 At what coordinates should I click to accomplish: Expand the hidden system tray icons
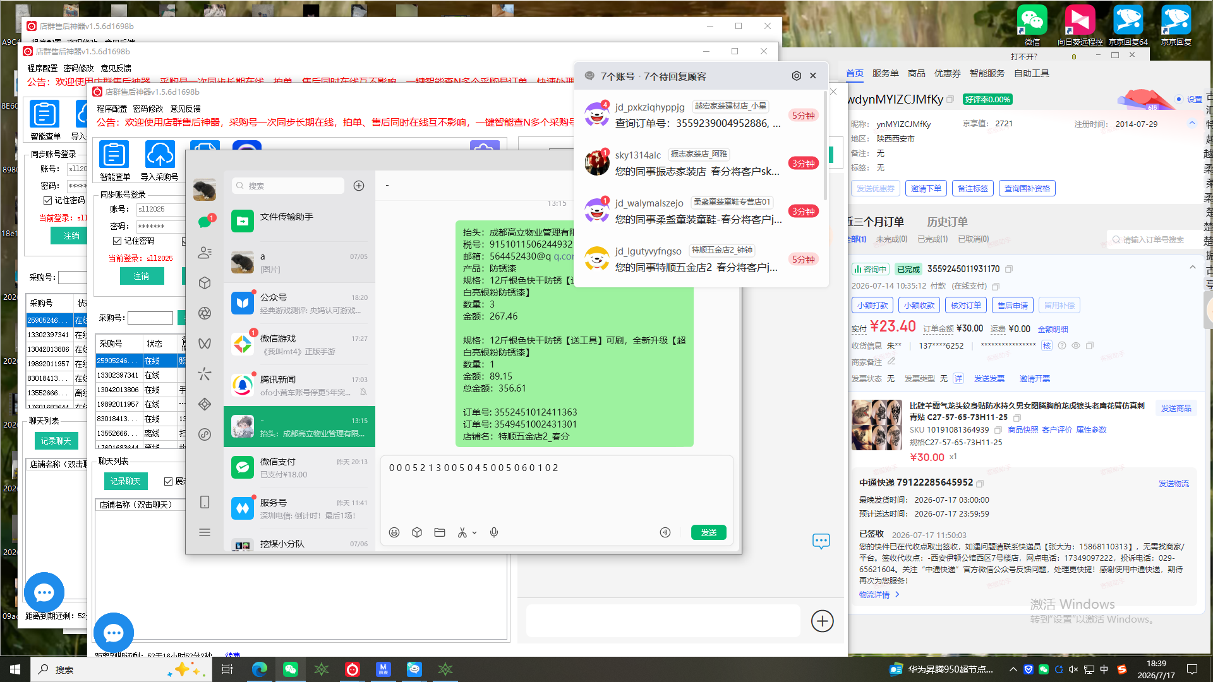tap(1013, 669)
